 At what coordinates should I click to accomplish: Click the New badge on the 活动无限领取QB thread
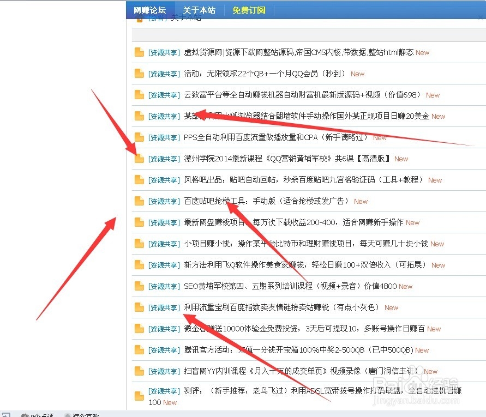(357, 74)
